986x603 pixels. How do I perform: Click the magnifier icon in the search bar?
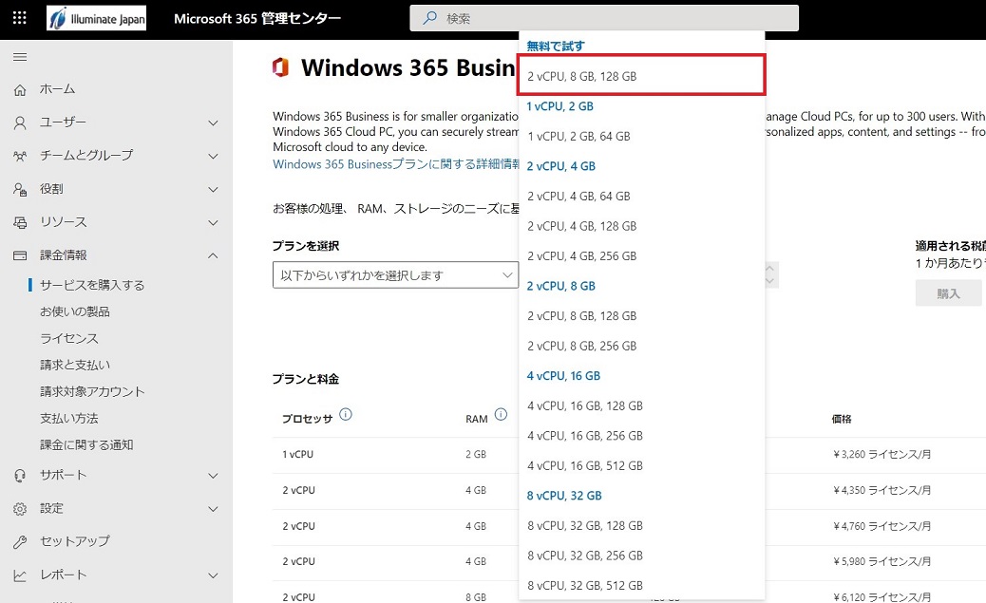(430, 18)
